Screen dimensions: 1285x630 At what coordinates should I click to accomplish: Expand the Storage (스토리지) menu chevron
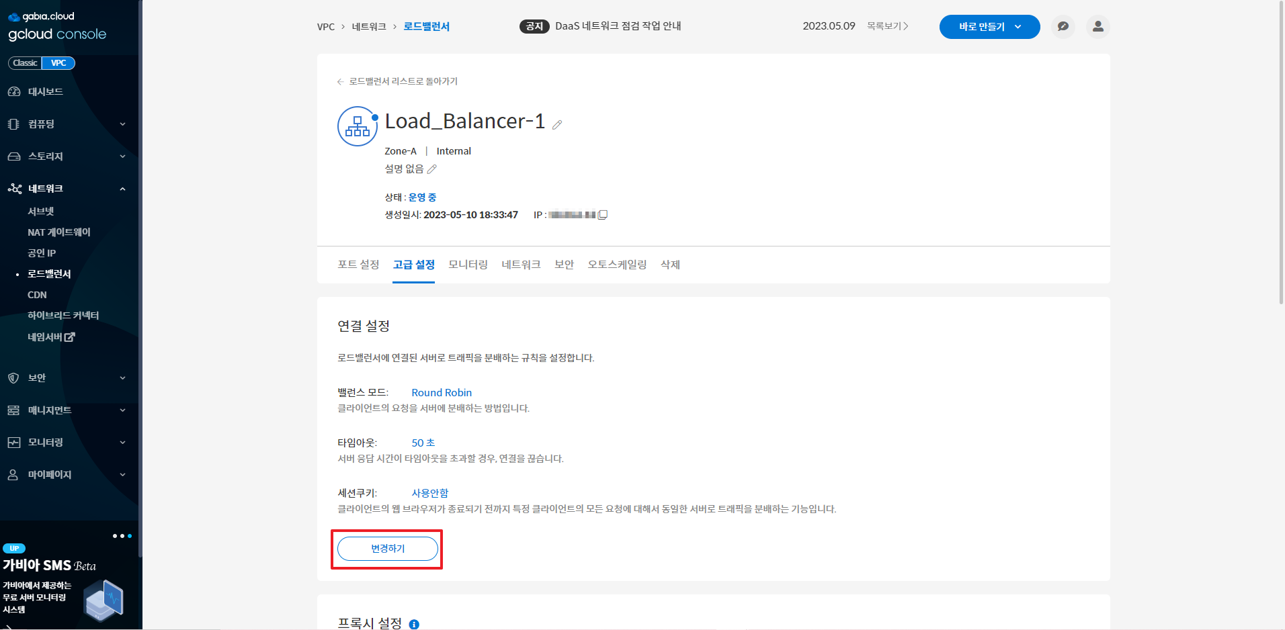click(x=122, y=156)
